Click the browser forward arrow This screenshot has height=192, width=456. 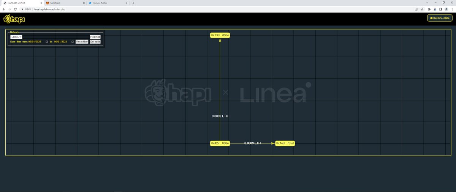pos(9,9)
